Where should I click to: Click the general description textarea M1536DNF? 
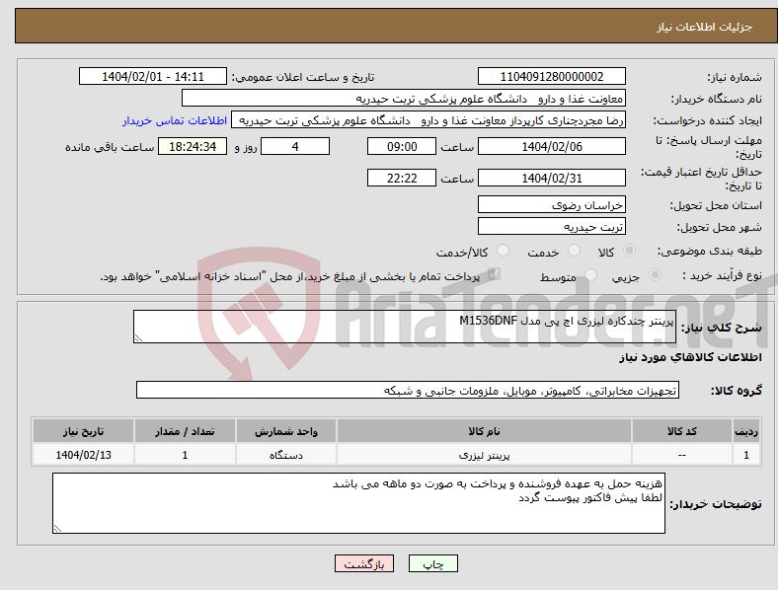coord(405,327)
